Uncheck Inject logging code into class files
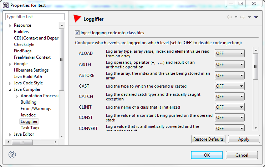The image size is (265, 167). click(77, 32)
